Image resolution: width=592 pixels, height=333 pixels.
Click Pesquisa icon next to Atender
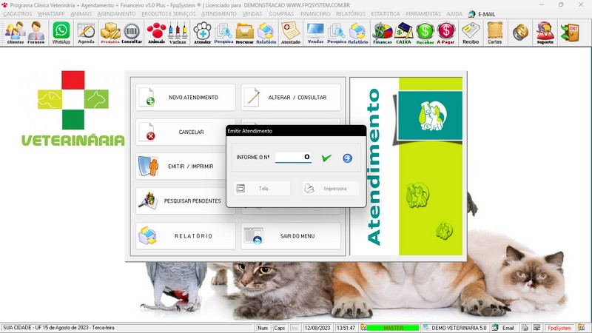pos(223,33)
